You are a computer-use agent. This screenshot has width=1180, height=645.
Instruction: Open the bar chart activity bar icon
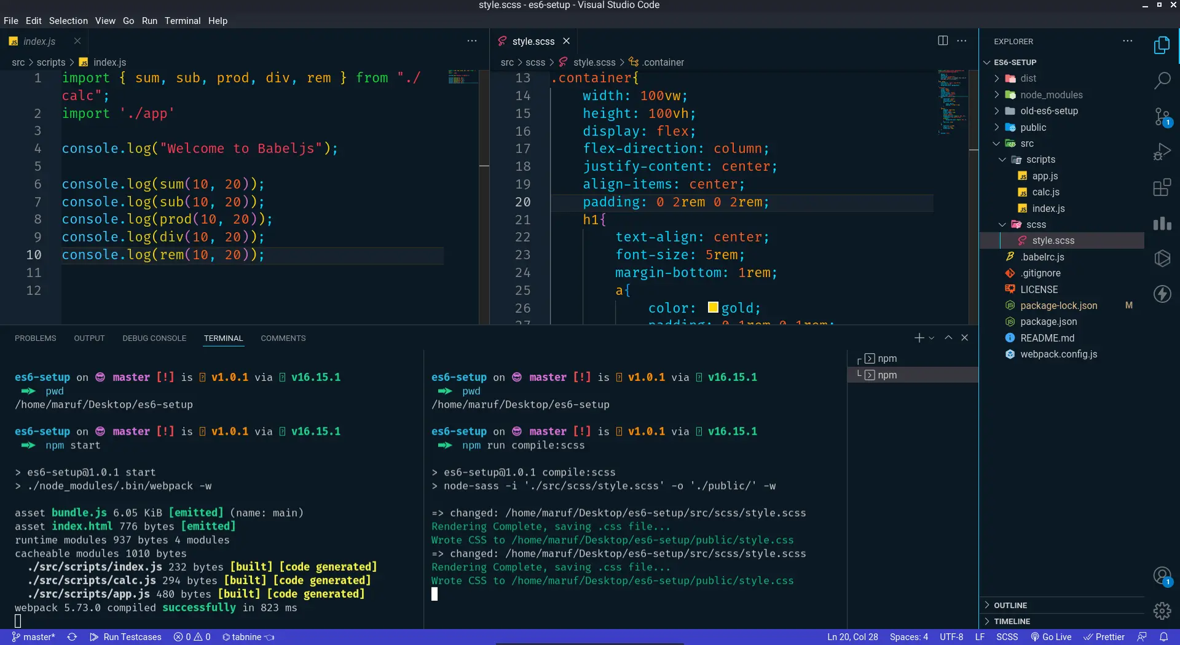[1162, 223]
